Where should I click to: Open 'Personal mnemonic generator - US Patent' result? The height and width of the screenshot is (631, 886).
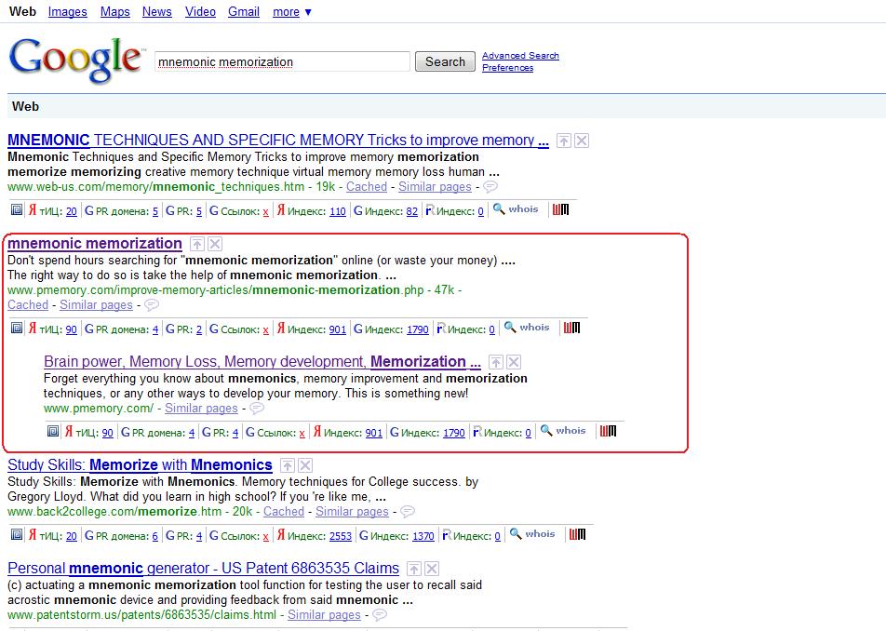click(x=204, y=569)
